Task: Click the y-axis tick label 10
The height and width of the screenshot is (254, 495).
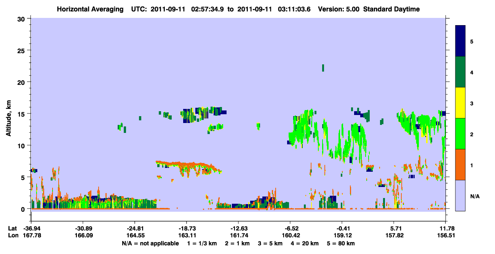Action: pyautogui.click(x=22, y=145)
